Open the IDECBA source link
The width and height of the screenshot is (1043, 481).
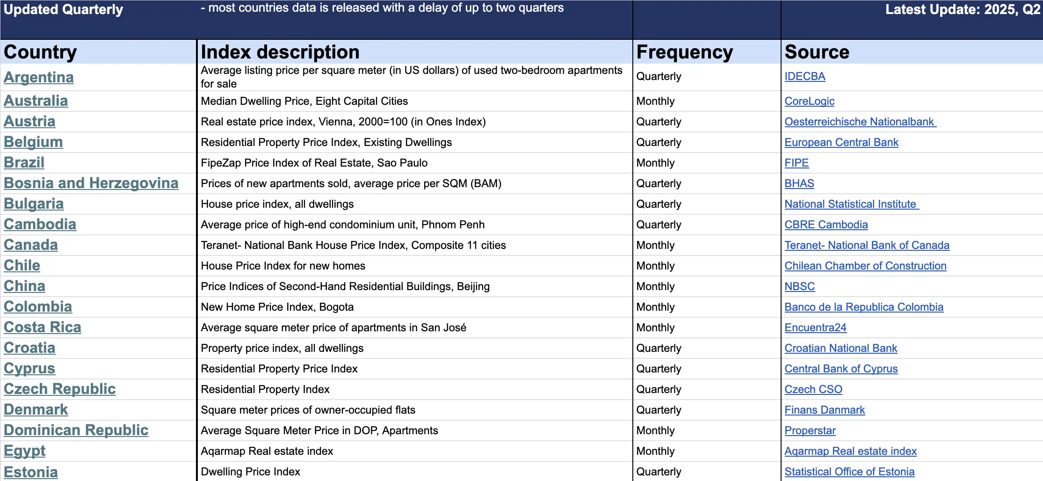(804, 77)
